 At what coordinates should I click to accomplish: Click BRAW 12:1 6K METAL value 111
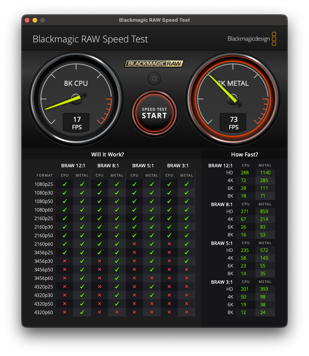point(264,188)
